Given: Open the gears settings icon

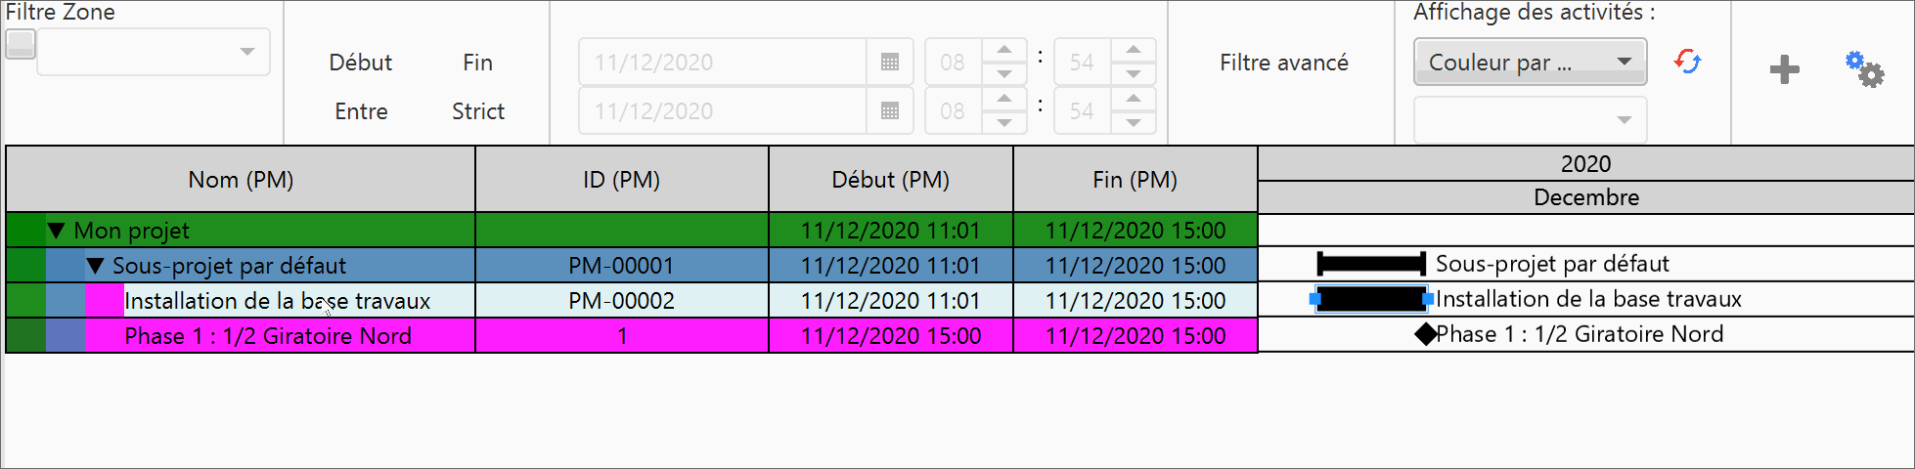Looking at the screenshot, I should 1864,69.
